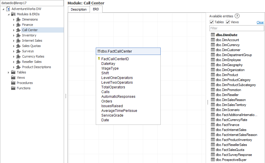The image size is (265, 163).
Task: Uncheck the Tables checkbox
Action: [x=212, y=22]
